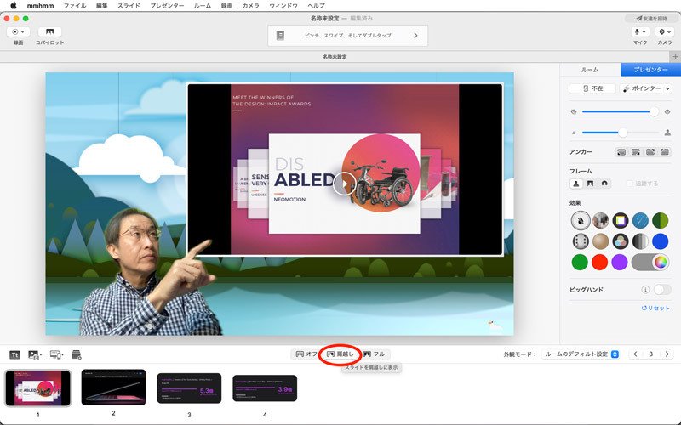Add a text slide with Tt icon
Image resolution: width=681 pixels, height=425 pixels.
coord(14,354)
